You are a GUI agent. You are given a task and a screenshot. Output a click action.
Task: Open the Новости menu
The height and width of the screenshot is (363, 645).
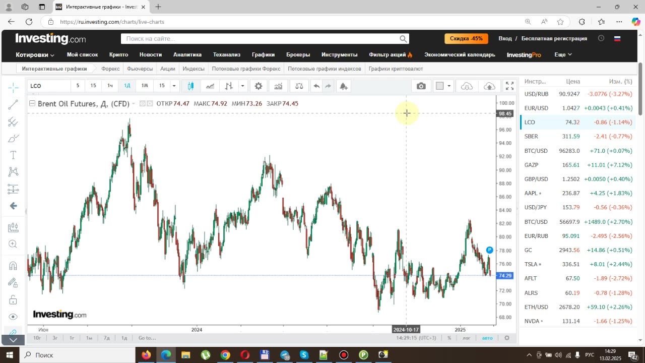(x=151, y=54)
